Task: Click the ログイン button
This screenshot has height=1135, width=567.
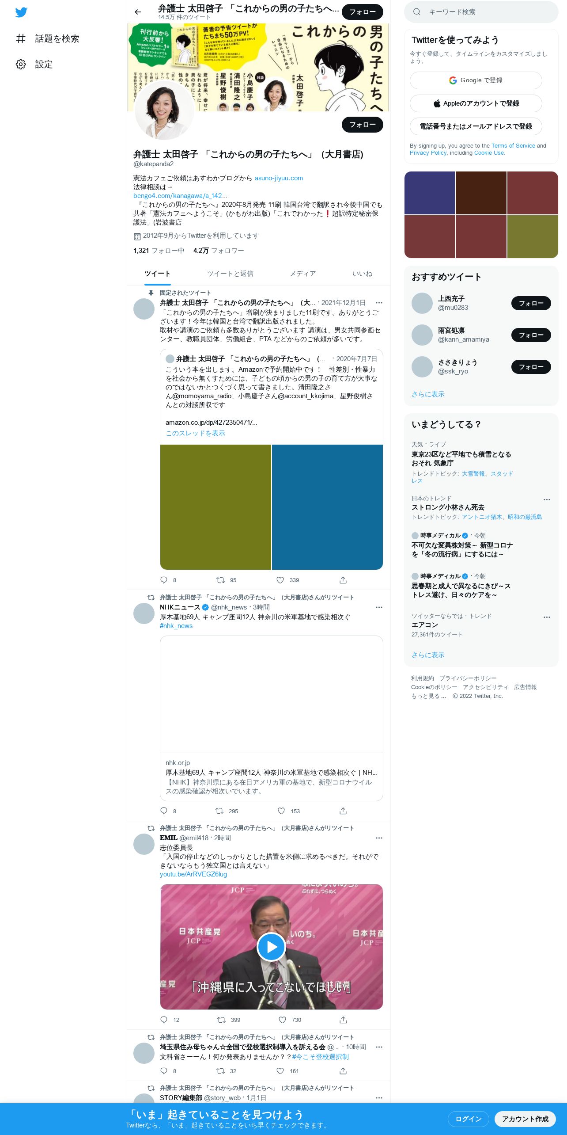Action: coord(469,1119)
